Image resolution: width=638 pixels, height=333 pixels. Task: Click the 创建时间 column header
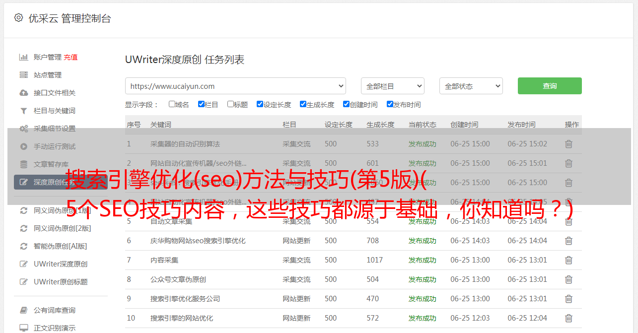tap(464, 125)
